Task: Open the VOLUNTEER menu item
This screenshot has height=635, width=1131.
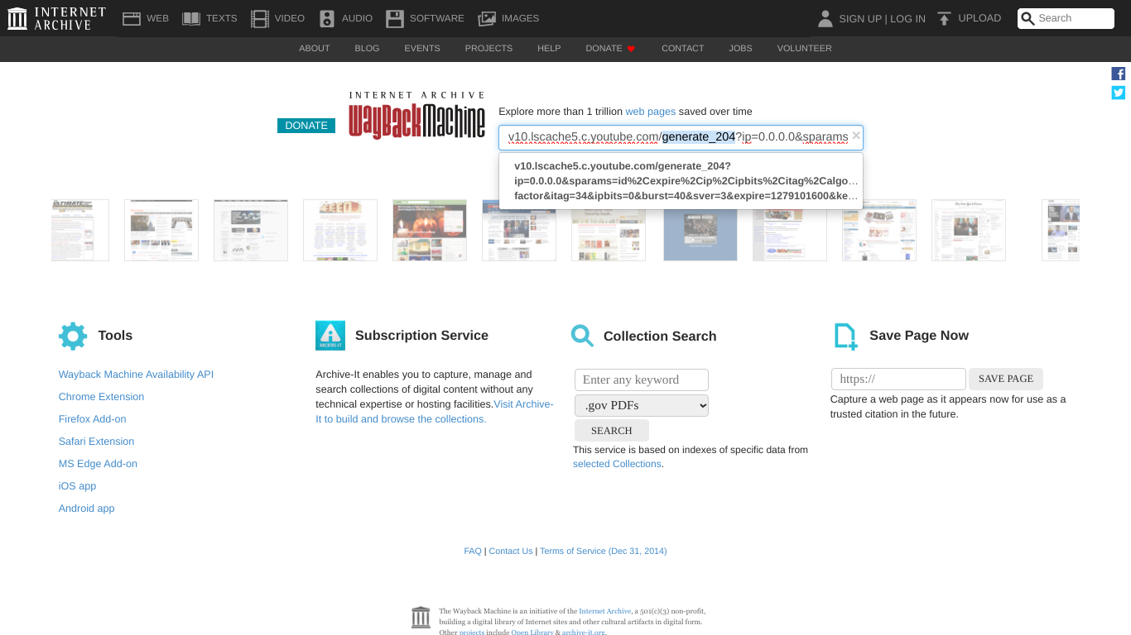Action: click(804, 48)
